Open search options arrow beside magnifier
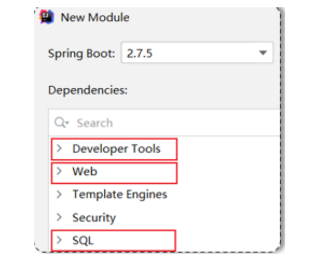 [x=67, y=123]
